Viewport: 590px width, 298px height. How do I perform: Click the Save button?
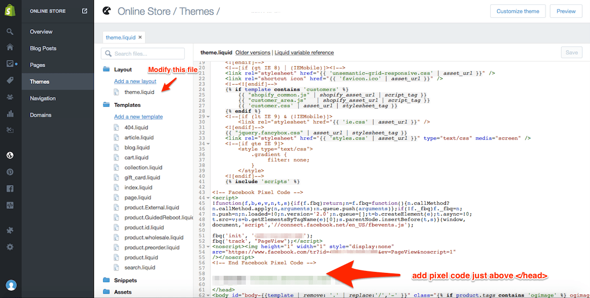pos(571,52)
